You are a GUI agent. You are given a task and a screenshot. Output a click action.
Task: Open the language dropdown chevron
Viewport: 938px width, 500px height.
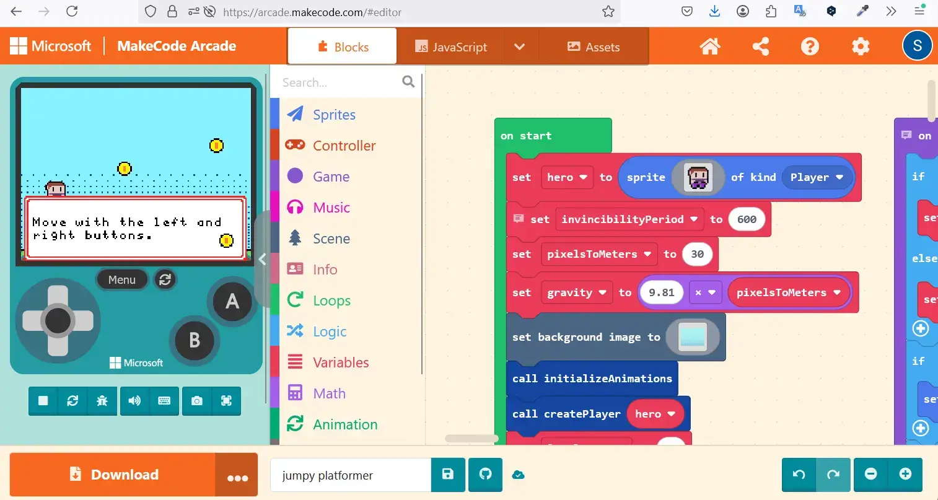520,46
